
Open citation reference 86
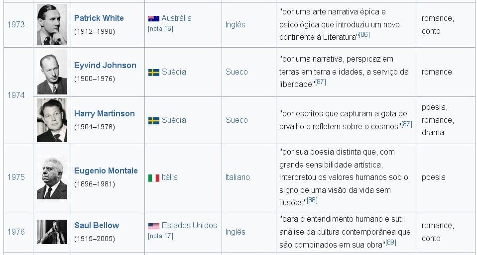(364, 35)
